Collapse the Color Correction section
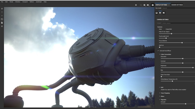Image resolution: width=195 pixels, height=109 pixels. 160,54
